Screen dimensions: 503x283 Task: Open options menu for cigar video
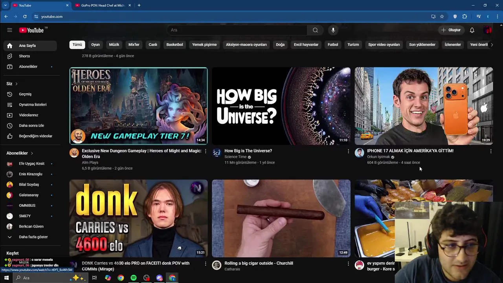pyautogui.click(x=348, y=264)
